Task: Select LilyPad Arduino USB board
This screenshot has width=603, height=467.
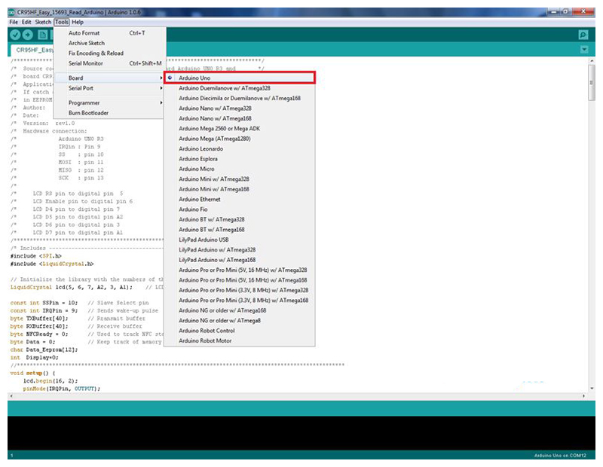Action: coord(204,240)
